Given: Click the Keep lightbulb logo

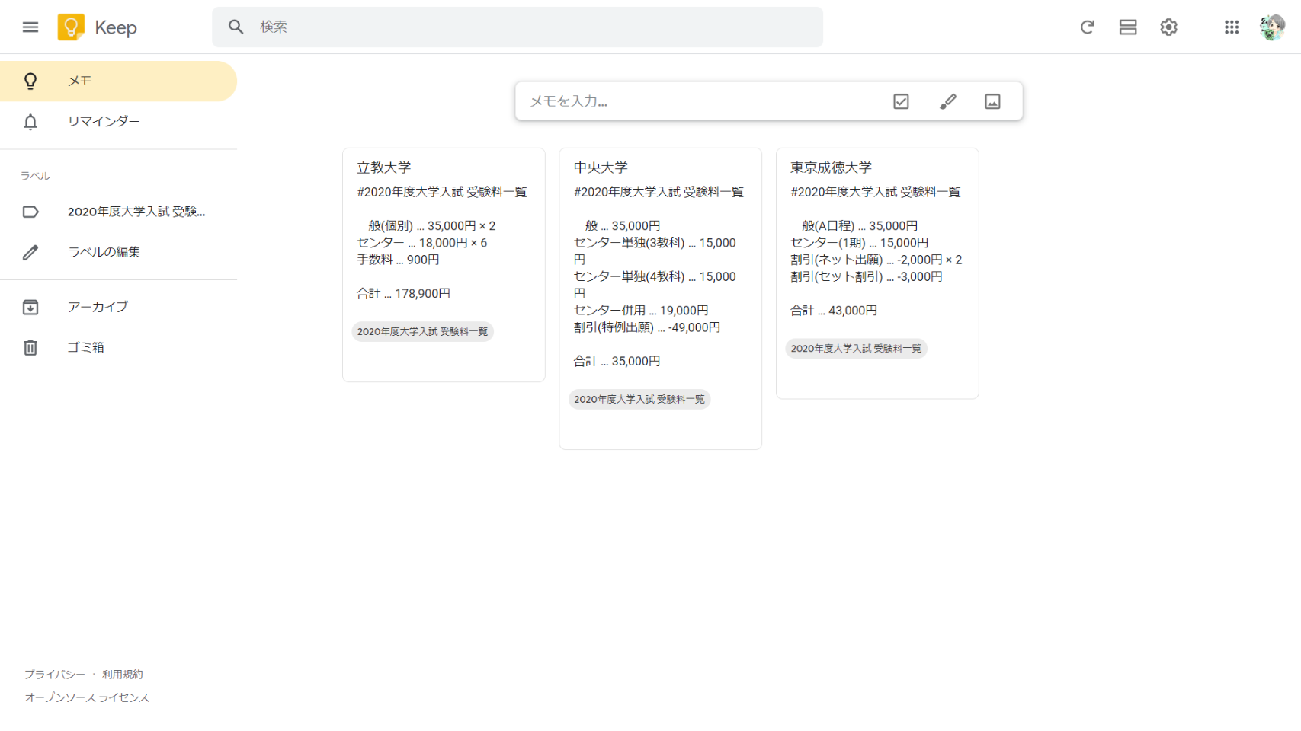Looking at the screenshot, I should click(x=71, y=27).
